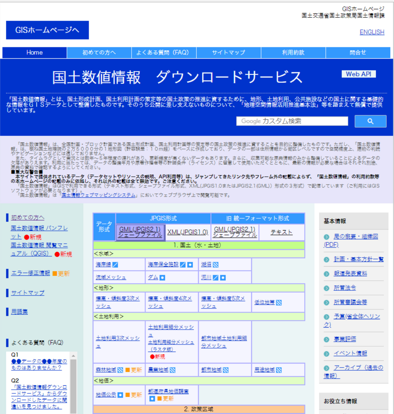
Task: Click the Google custom search input field
Action: 292,121
